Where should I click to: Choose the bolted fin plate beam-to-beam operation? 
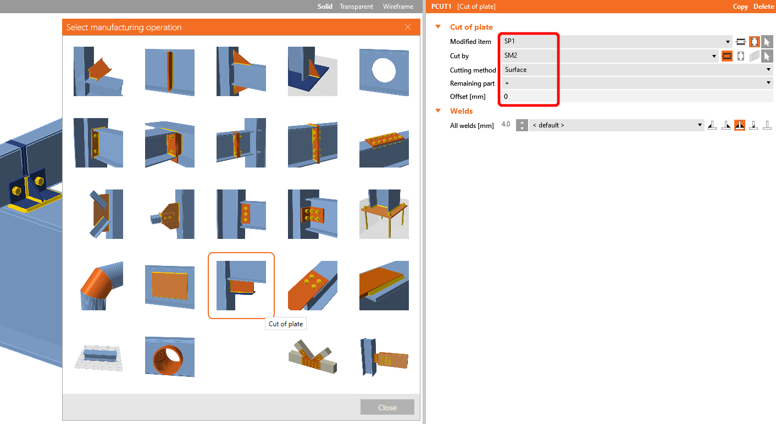coord(170,143)
